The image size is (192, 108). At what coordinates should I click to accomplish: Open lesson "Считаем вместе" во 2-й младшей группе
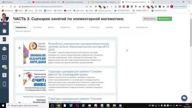75,73
